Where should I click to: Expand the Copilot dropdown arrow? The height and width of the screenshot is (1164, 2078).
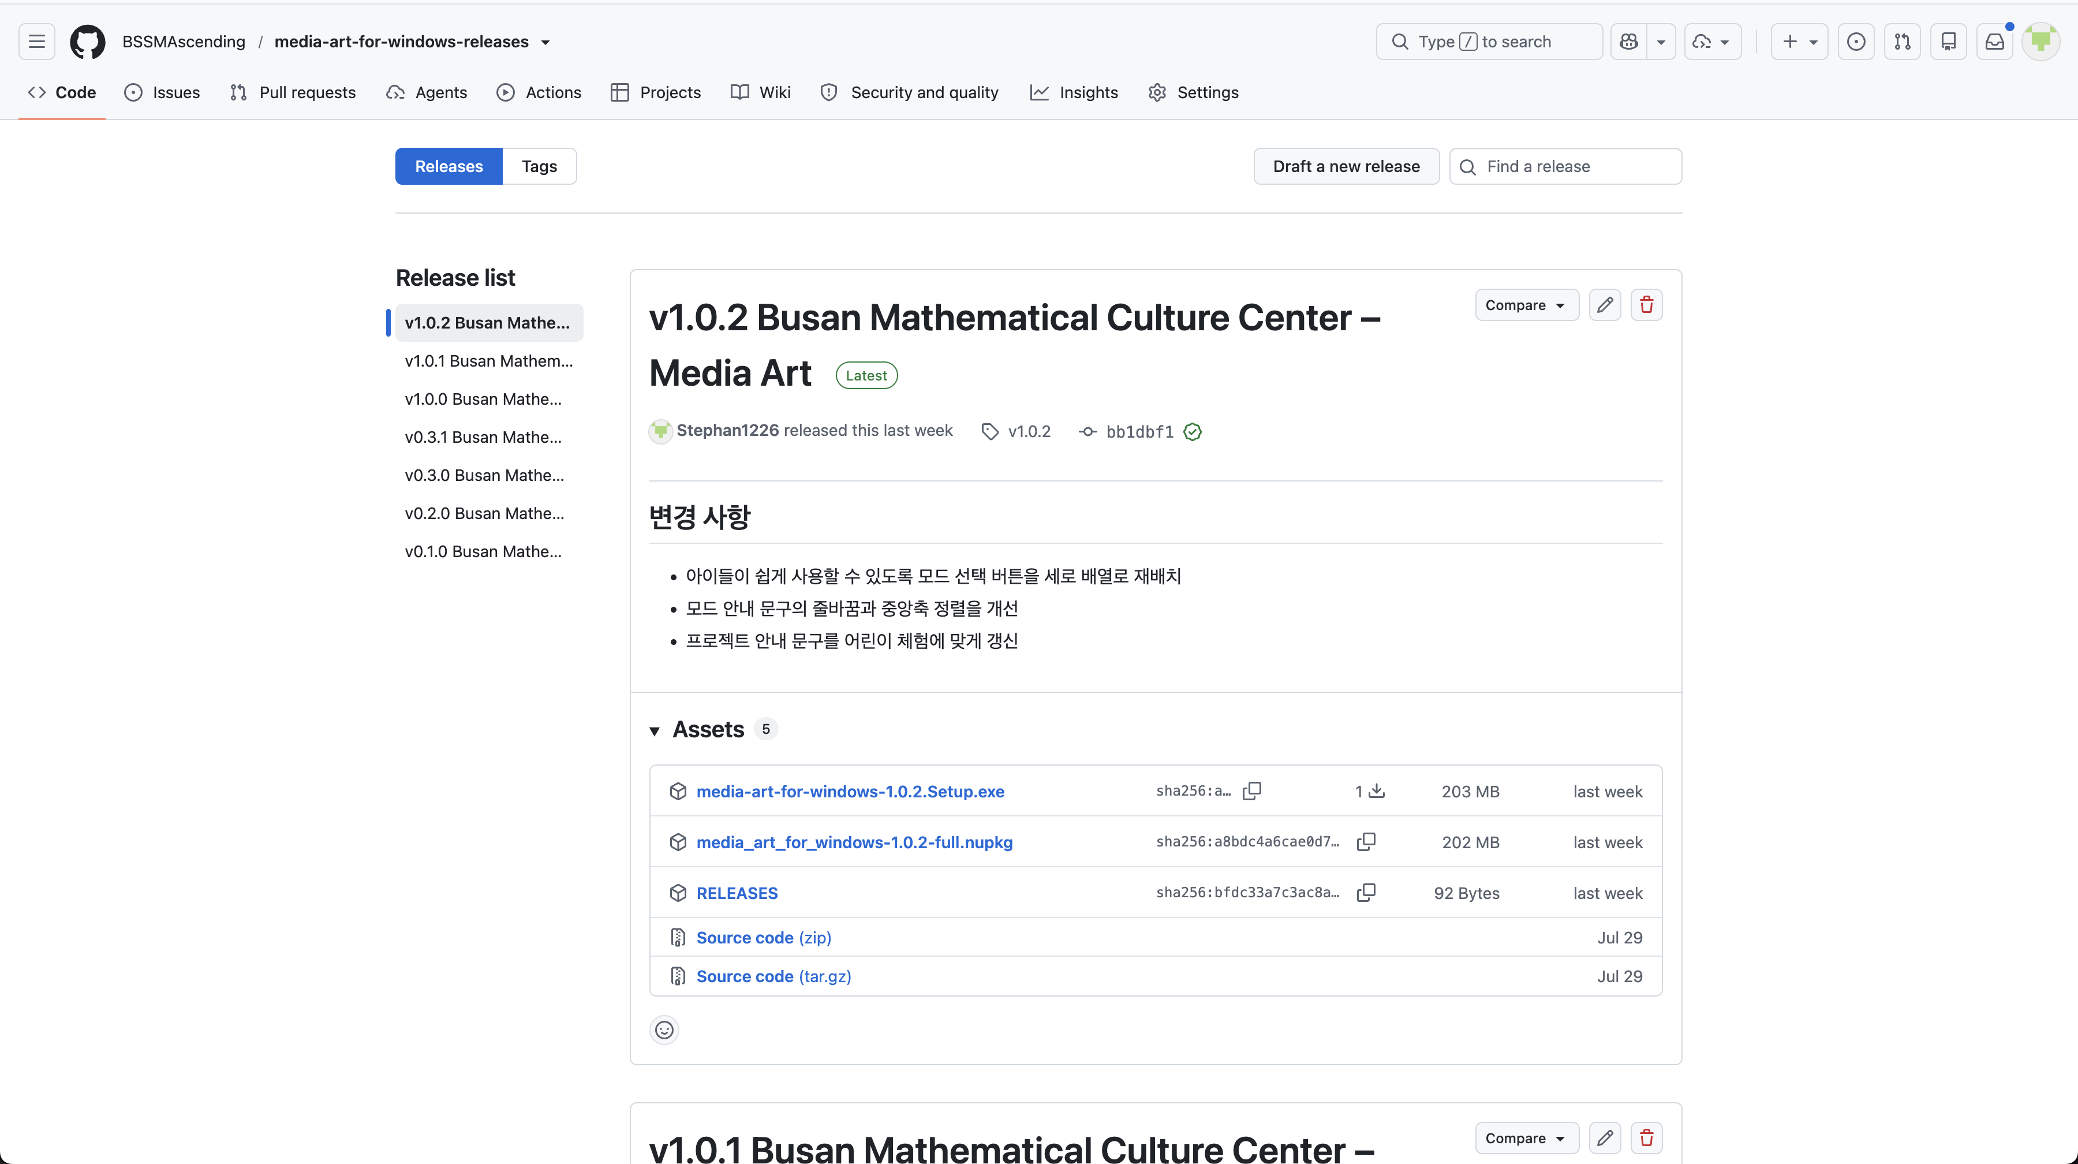click(x=1661, y=41)
